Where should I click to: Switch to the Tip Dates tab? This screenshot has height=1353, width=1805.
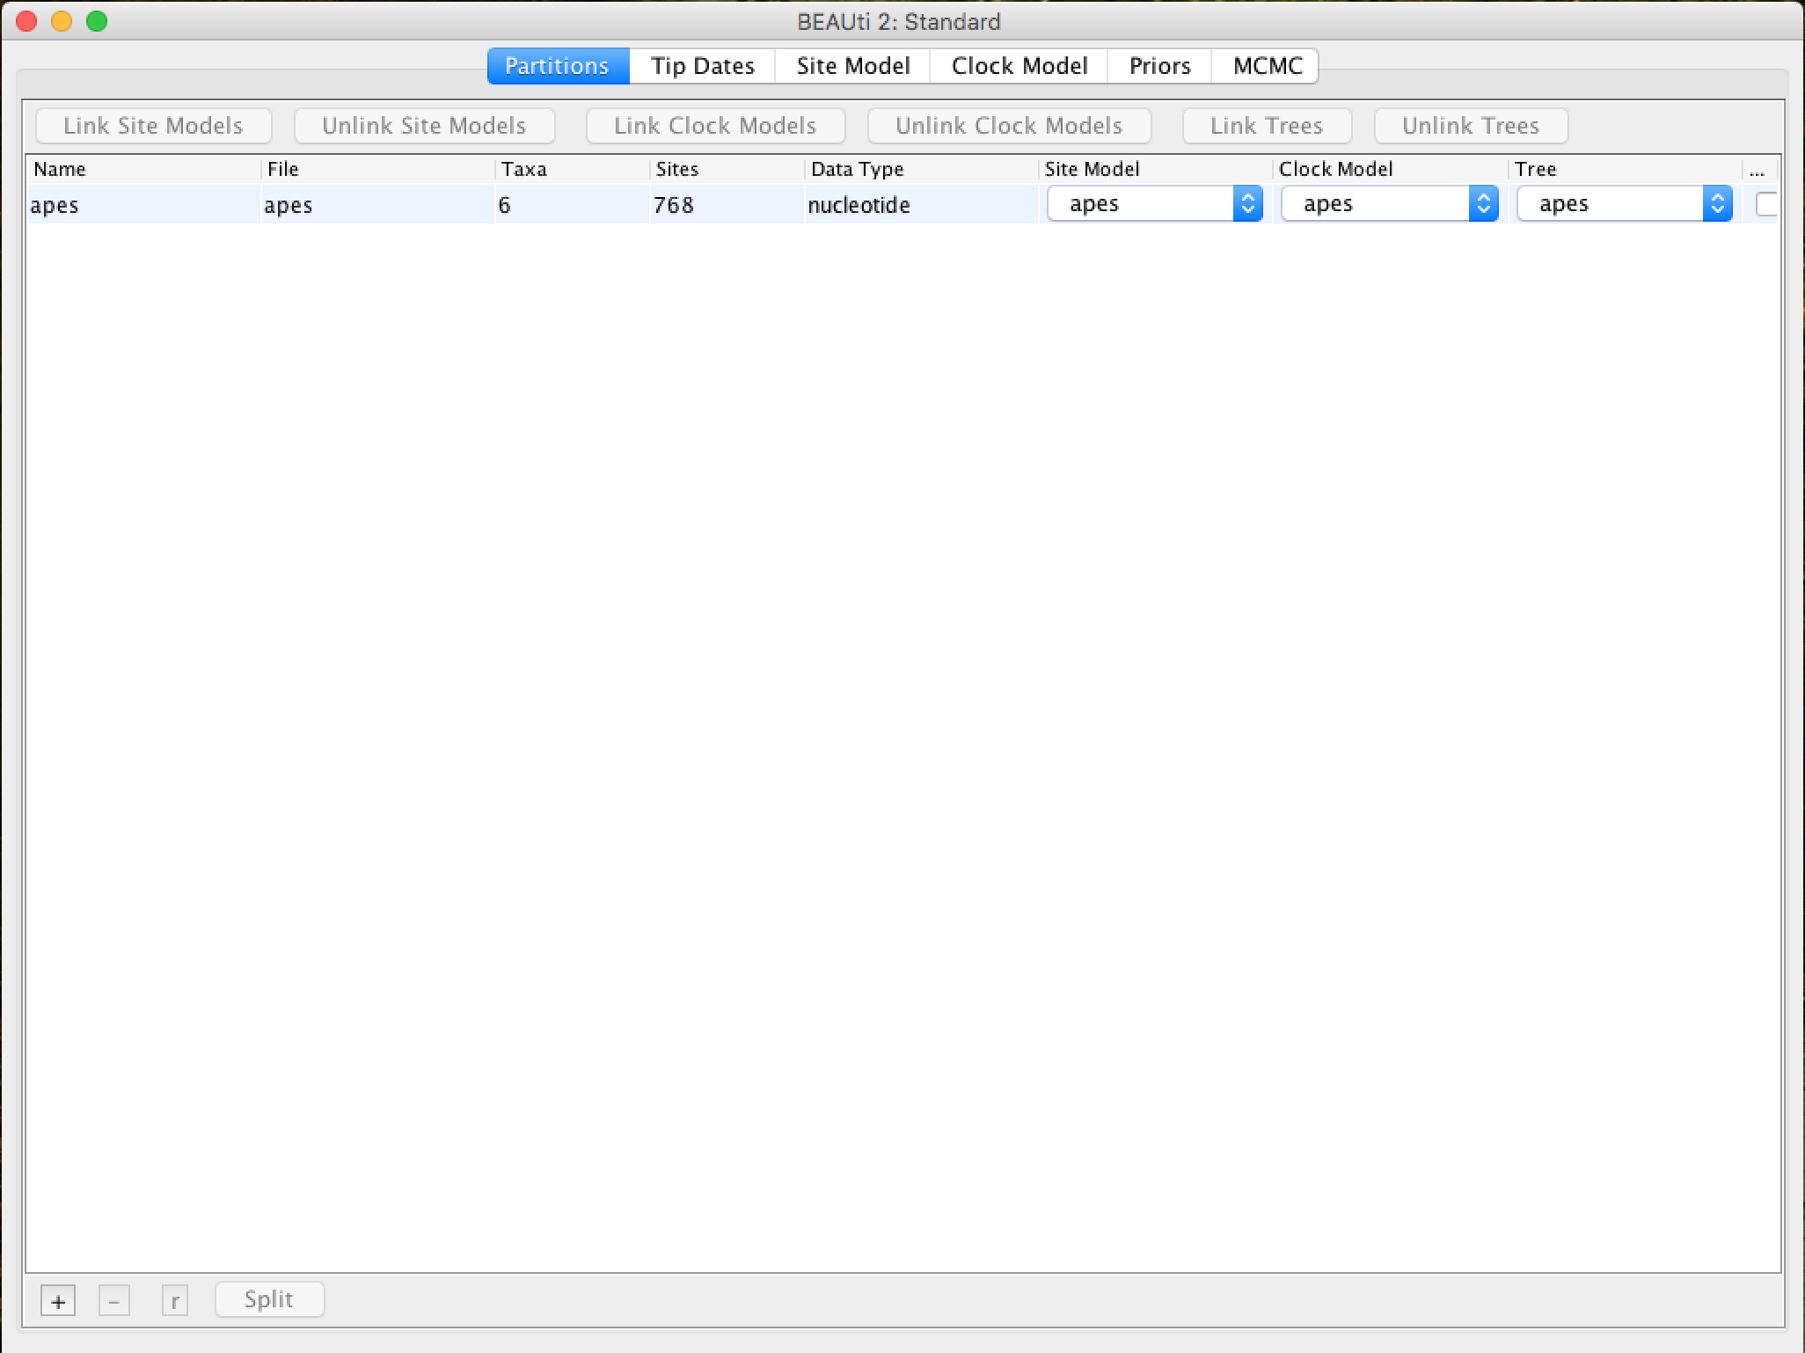pyautogui.click(x=703, y=66)
